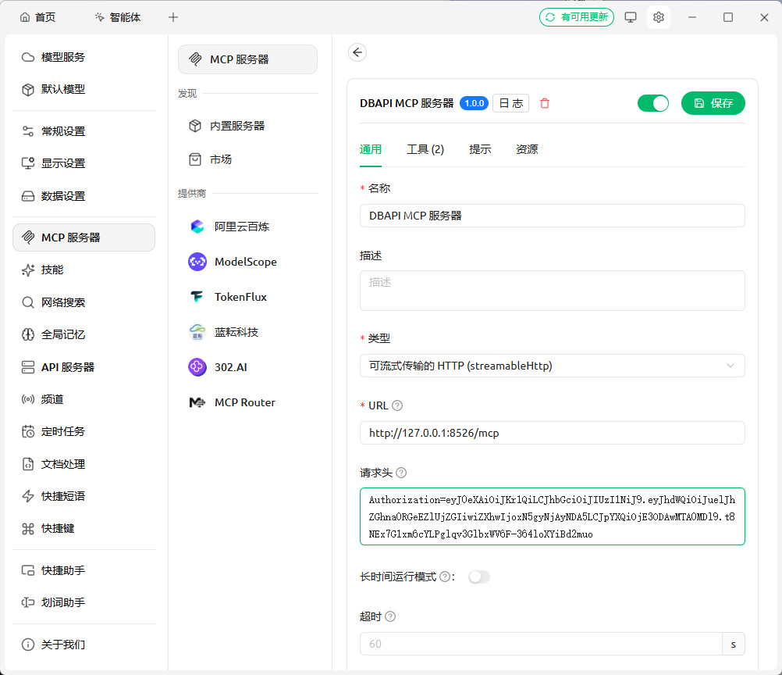The height and width of the screenshot is (675, 782).
Task: Click the 超时 help icon
Action: point(390,616)
